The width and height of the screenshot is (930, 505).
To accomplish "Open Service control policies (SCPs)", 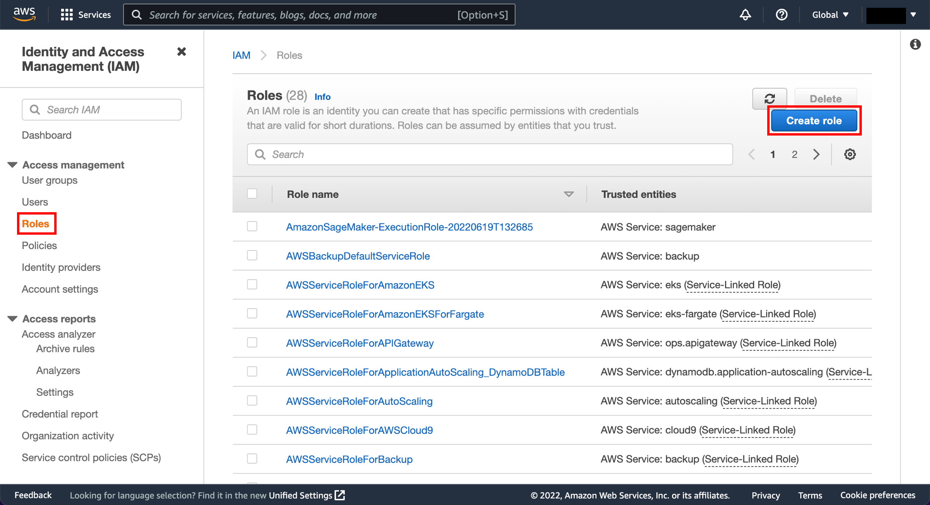I will point(91,458).
